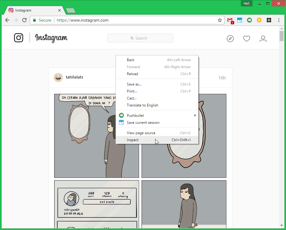Screen dimensions: 286x230
Task: Click the scrollbar down arrow
Action: point(281,226)
